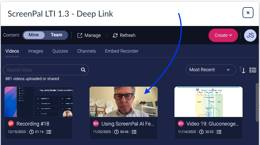260x145 pixels.
Task: Click the 'Using ScreenPal AI Fe...' title
Action: 128,124
